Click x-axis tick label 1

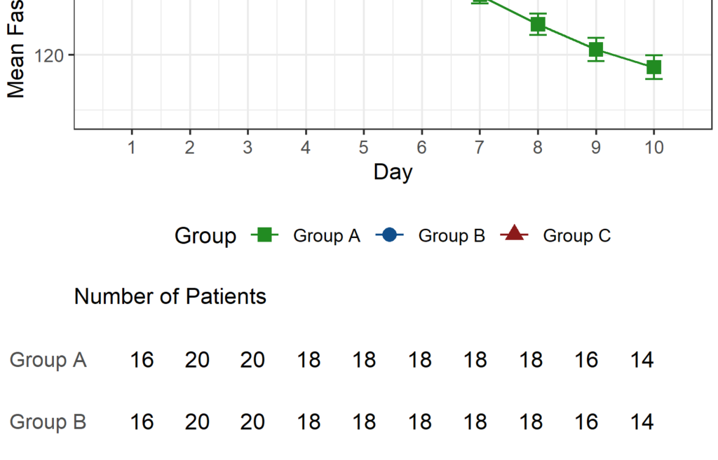132,148
